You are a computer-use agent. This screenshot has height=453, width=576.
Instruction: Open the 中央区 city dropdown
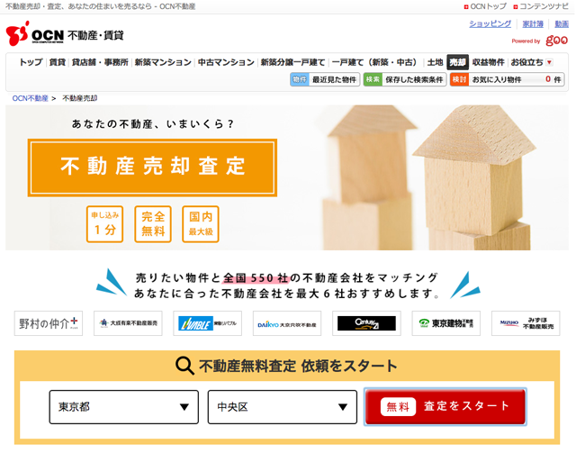(x=283, y=407)
